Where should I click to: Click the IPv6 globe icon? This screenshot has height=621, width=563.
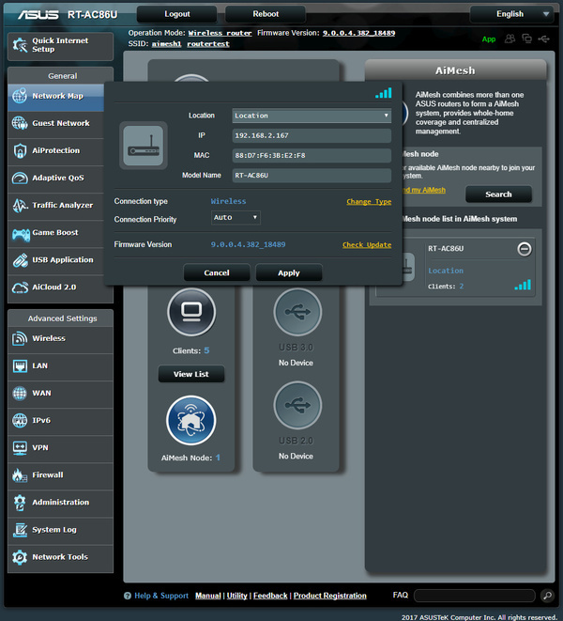tap(20, 421)
